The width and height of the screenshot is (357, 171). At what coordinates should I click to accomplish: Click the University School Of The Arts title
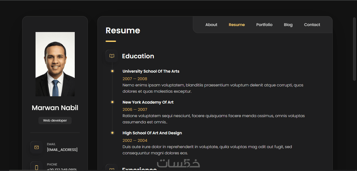pyautogui.click(x=151, y=71)
